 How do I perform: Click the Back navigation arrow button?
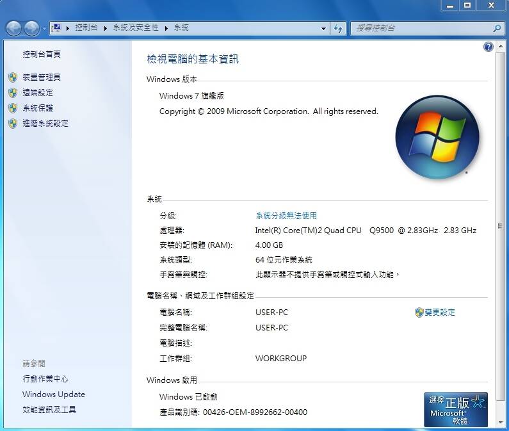click(x=14, y=29)
